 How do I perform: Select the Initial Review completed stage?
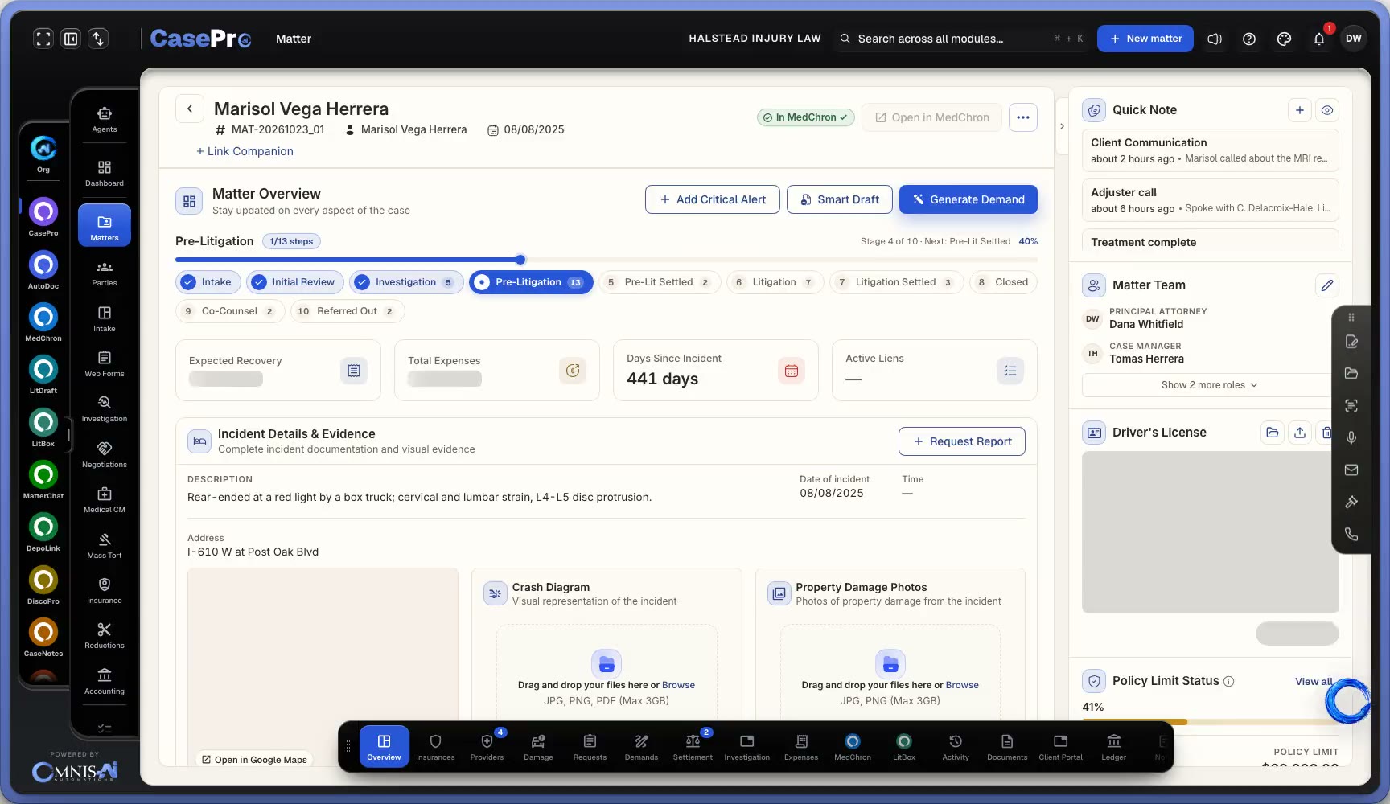click(295, 282)
